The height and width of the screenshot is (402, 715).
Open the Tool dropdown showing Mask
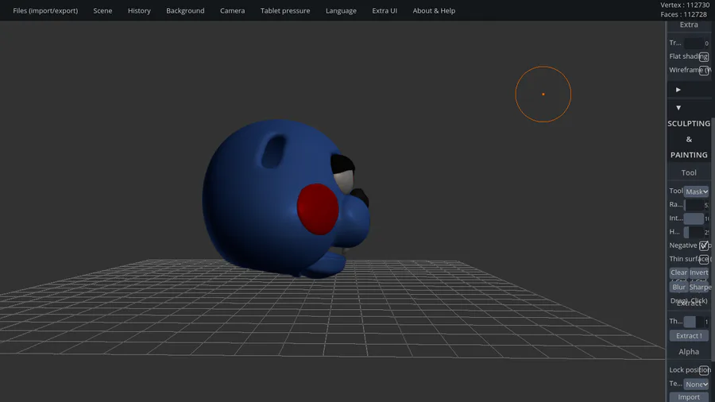pos(696,191)
